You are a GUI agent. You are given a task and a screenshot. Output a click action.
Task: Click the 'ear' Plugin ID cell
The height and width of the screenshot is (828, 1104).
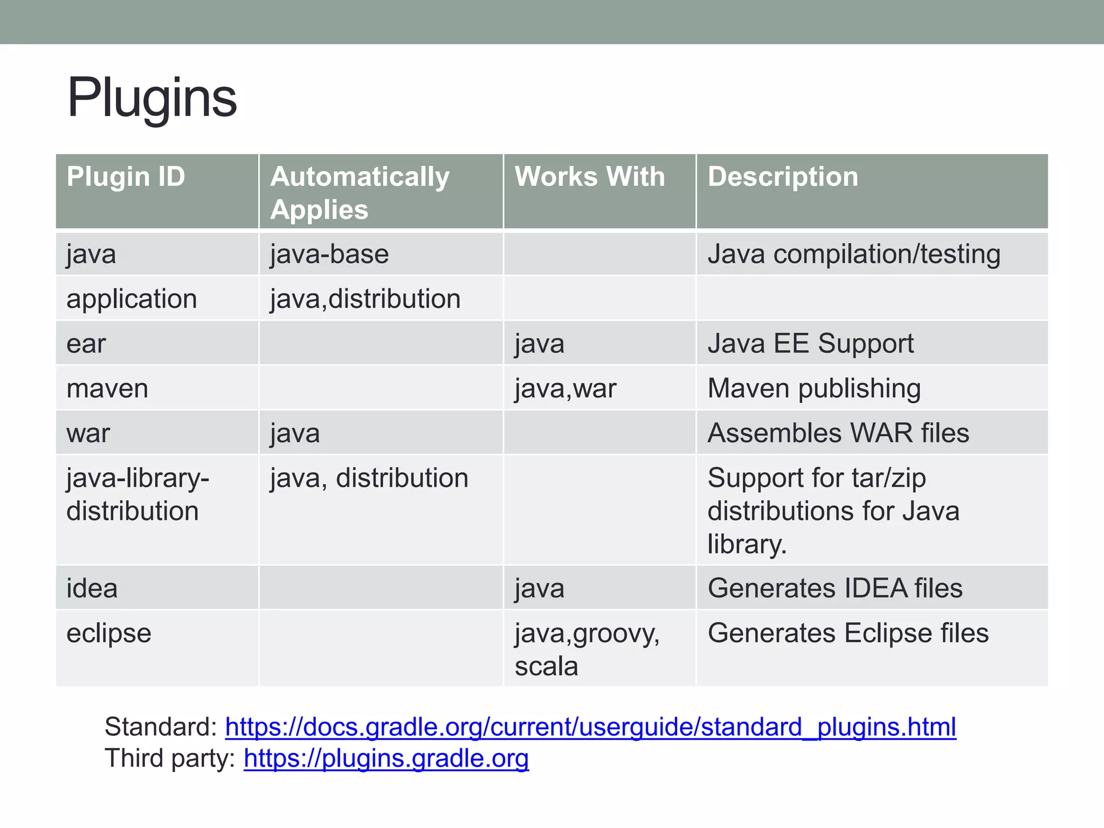pos(157,343)
